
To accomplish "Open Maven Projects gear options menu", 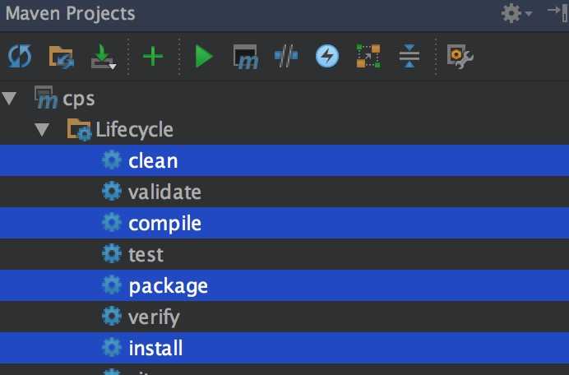I will coord(516,13).
